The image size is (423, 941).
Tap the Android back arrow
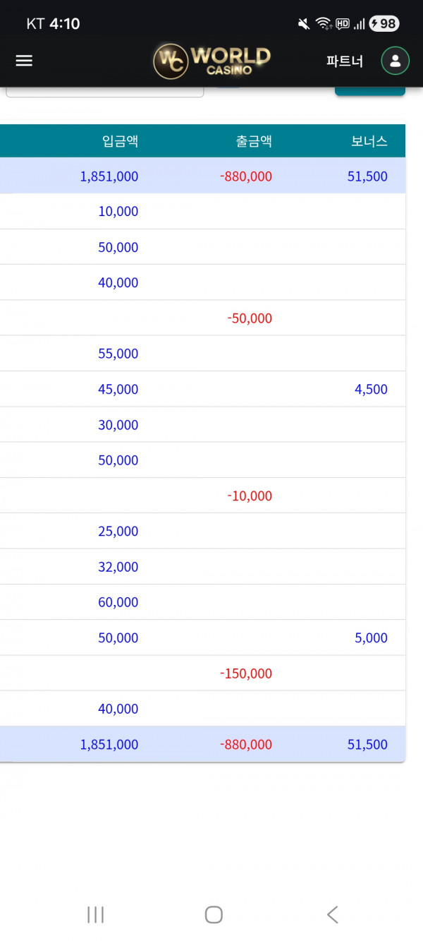pyautogui.click(x=333, y=915)
